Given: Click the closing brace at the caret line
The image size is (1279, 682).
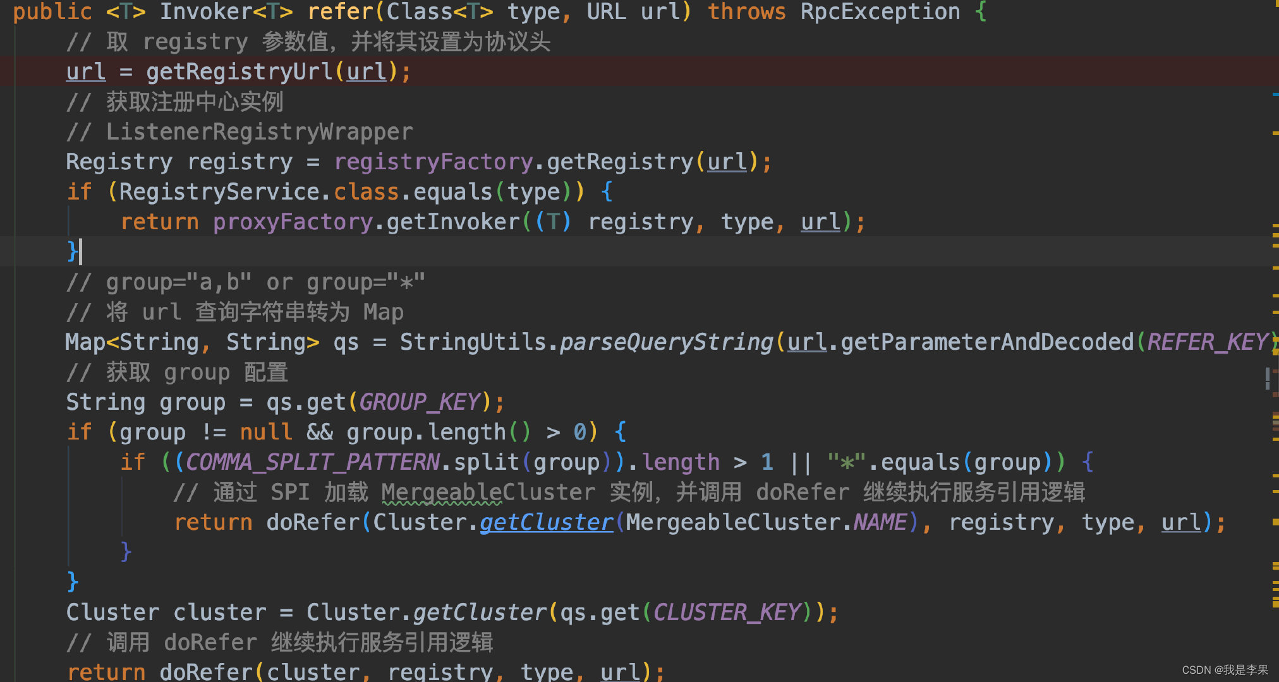Looking at the screenshot, I should click(x=73, y=251).
